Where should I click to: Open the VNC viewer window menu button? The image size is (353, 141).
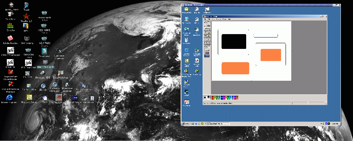point(183,5)
